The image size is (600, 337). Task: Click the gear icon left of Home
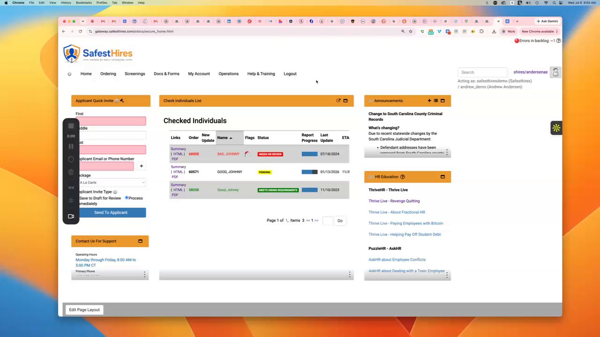[x=69, y=74]
